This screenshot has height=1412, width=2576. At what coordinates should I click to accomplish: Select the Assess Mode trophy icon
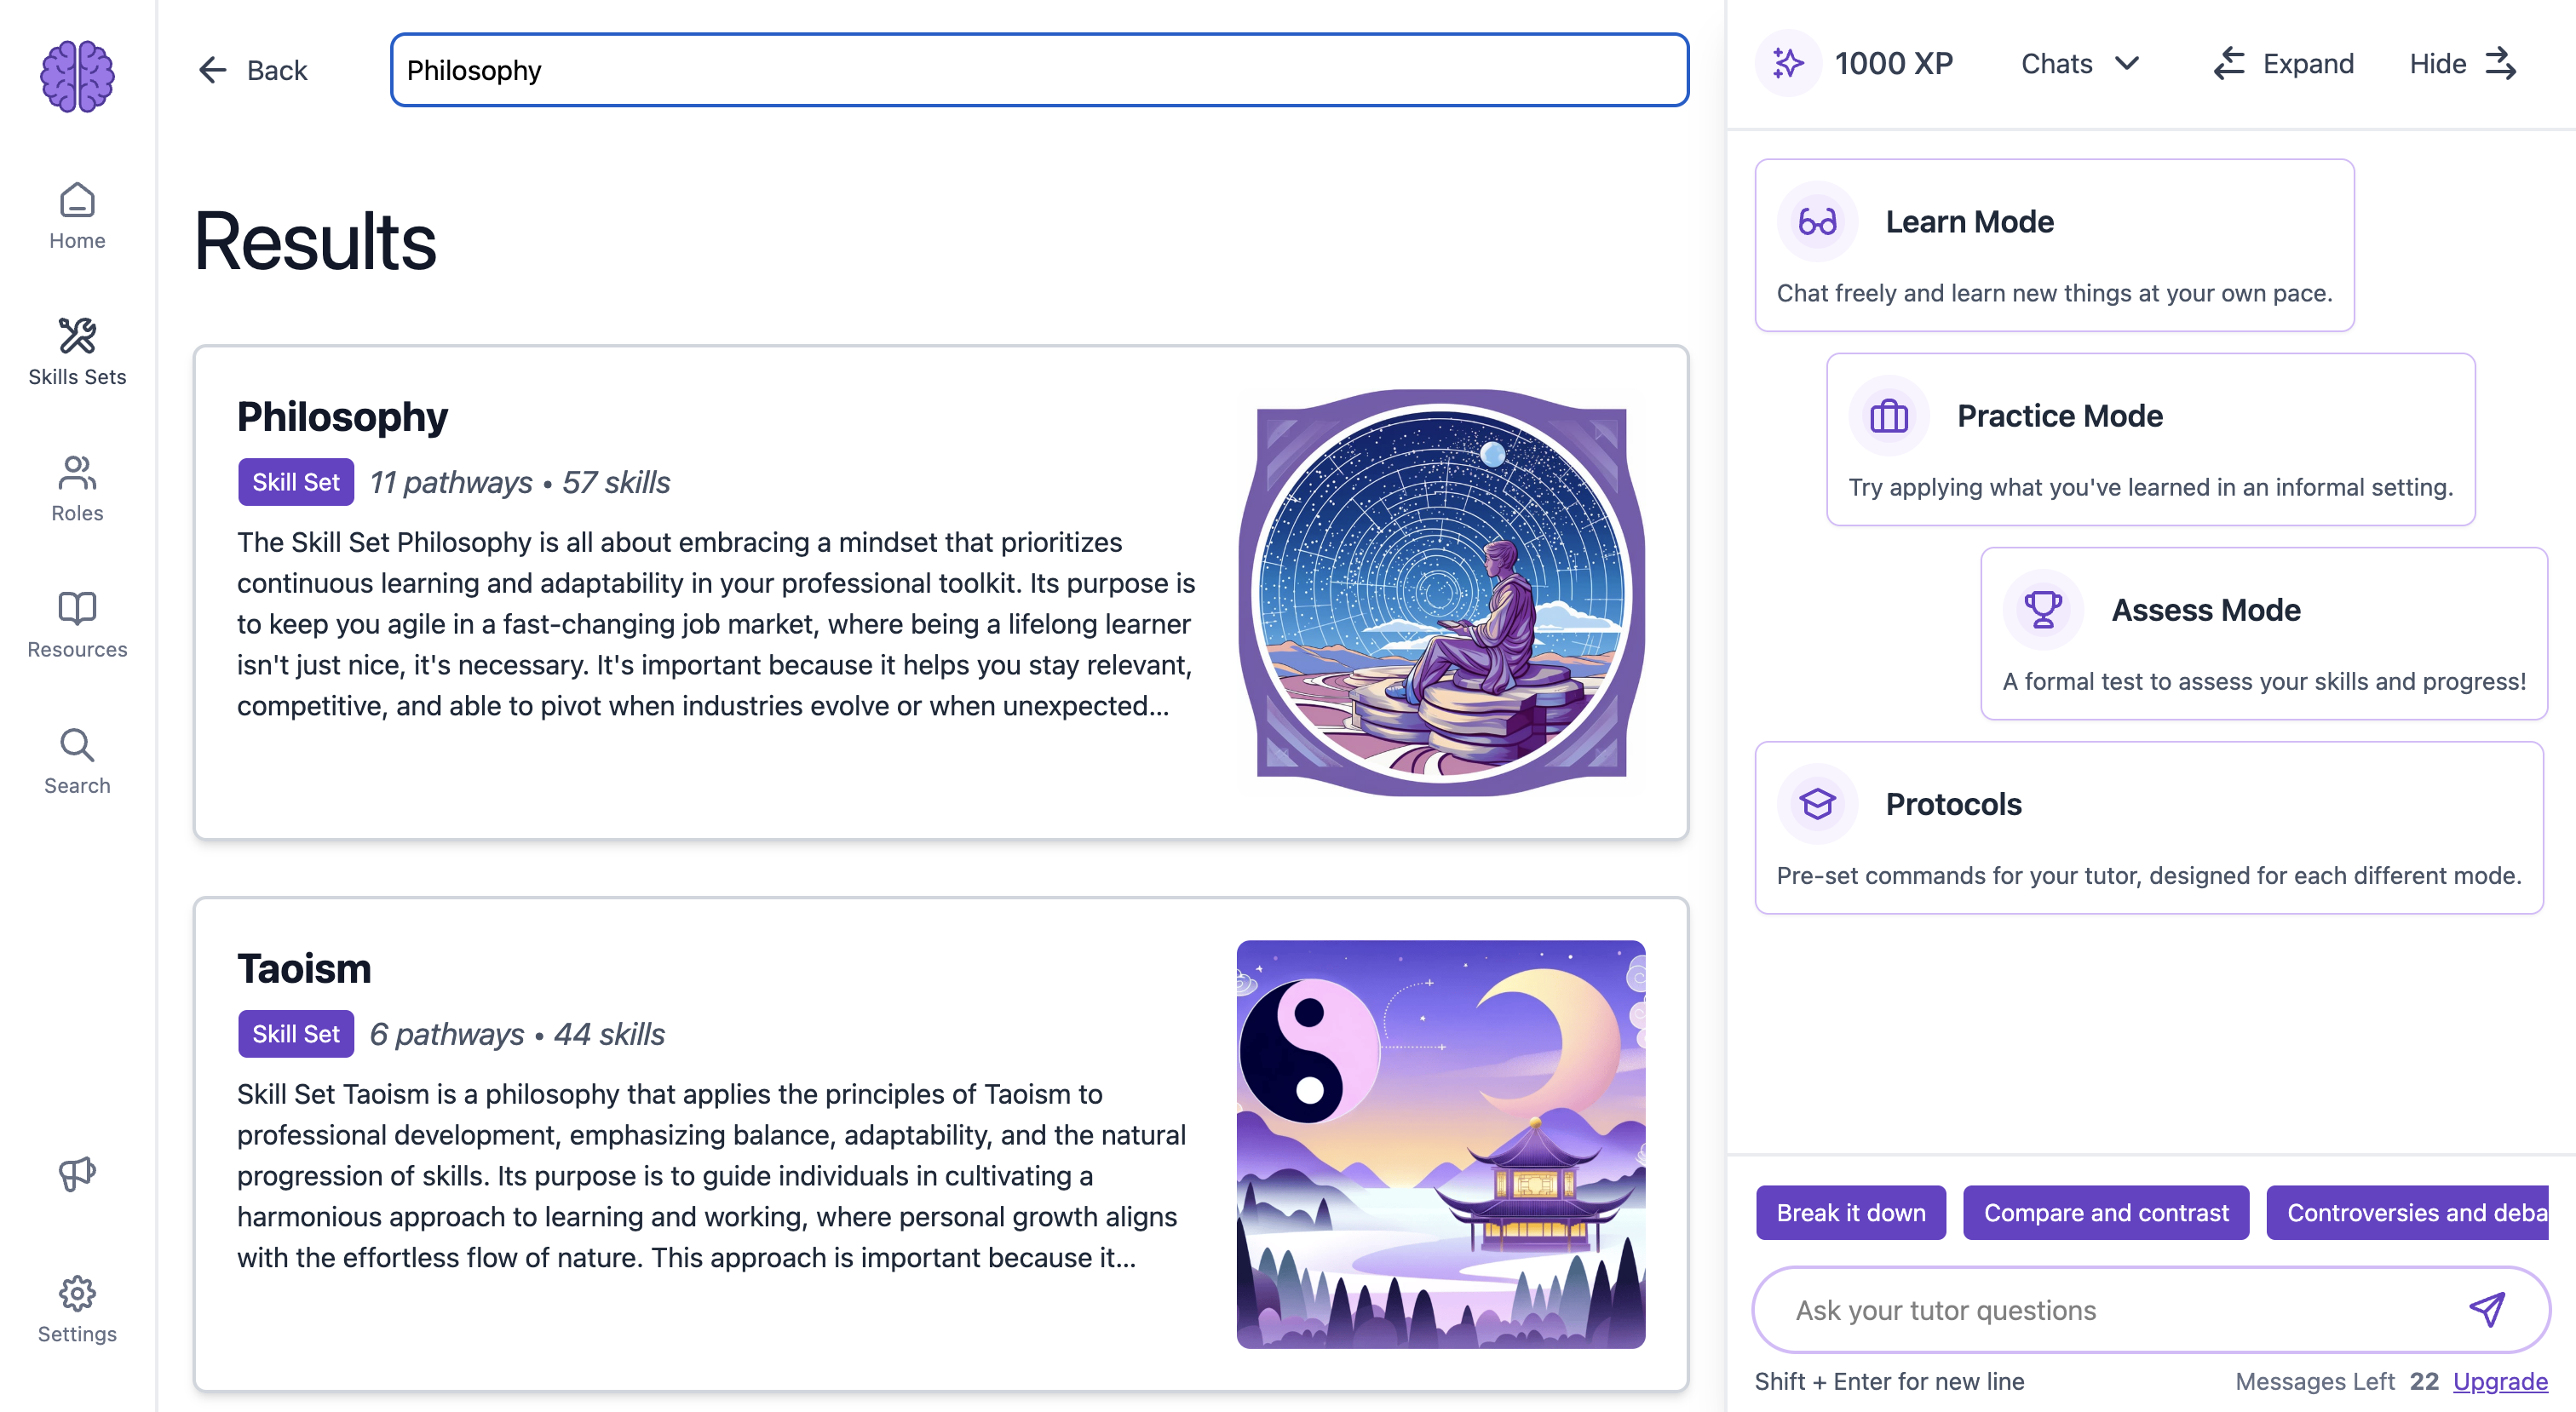[x=2042, y=609]
